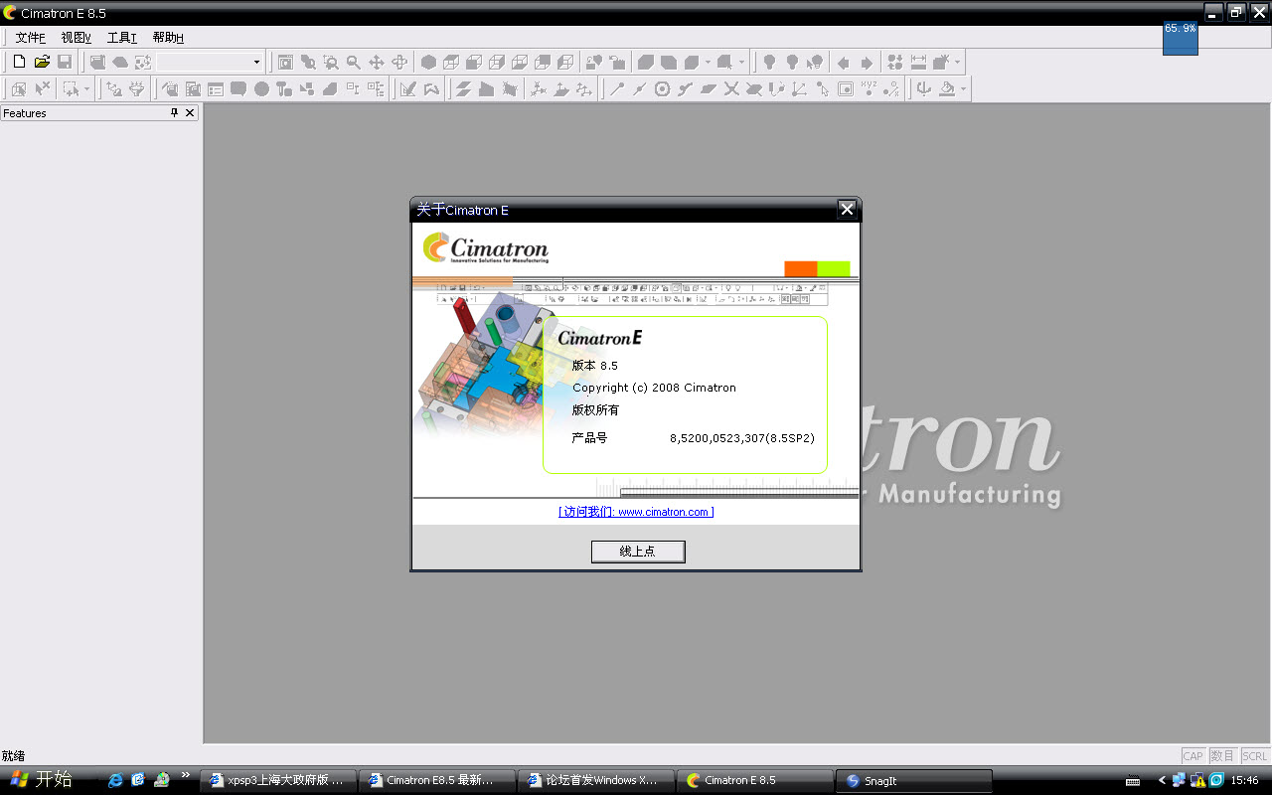Close the Features panel
Image resolution: width=1272 pixels, height=795 pixels.
click(x=191, y=113)
